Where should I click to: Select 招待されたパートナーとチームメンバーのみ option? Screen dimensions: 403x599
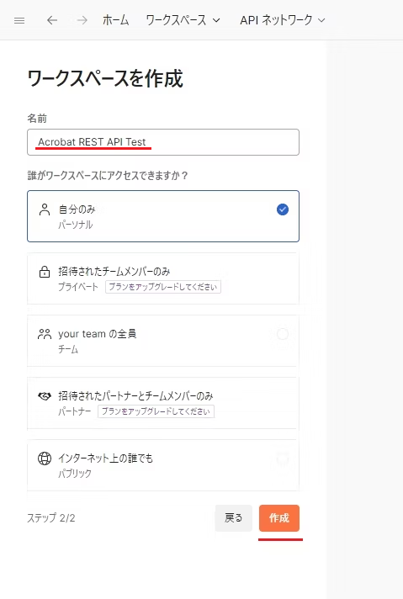pyautogui.click(x=163, y=403)
